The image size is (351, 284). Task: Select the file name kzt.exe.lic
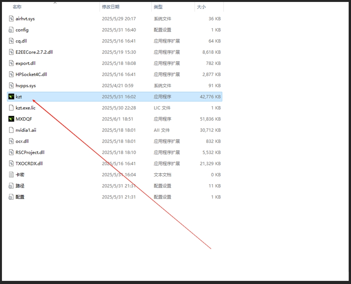(25, 108)
